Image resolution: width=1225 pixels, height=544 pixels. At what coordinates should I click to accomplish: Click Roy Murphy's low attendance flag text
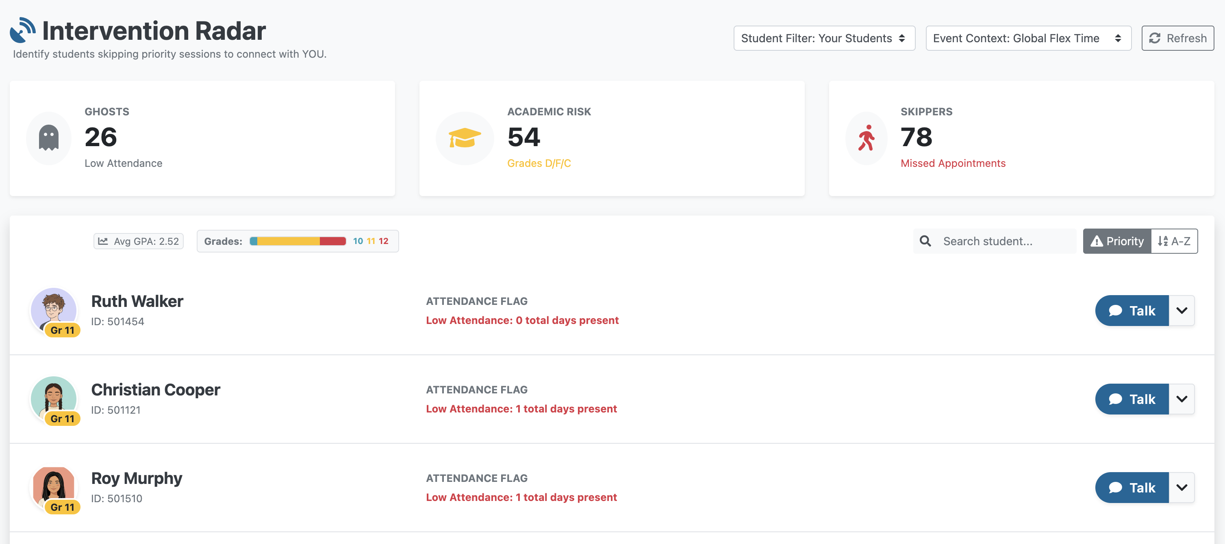point(521,497)
